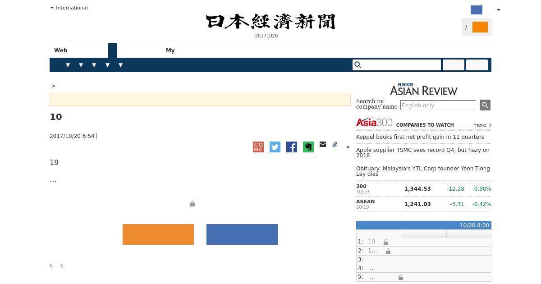The height and width of the screenshot is (284, 541).
Task: Click the lock icon below the article text
Action: coord(193,204)
